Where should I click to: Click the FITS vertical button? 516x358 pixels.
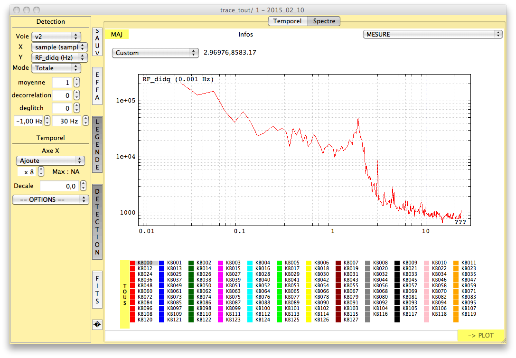(97, 290)
